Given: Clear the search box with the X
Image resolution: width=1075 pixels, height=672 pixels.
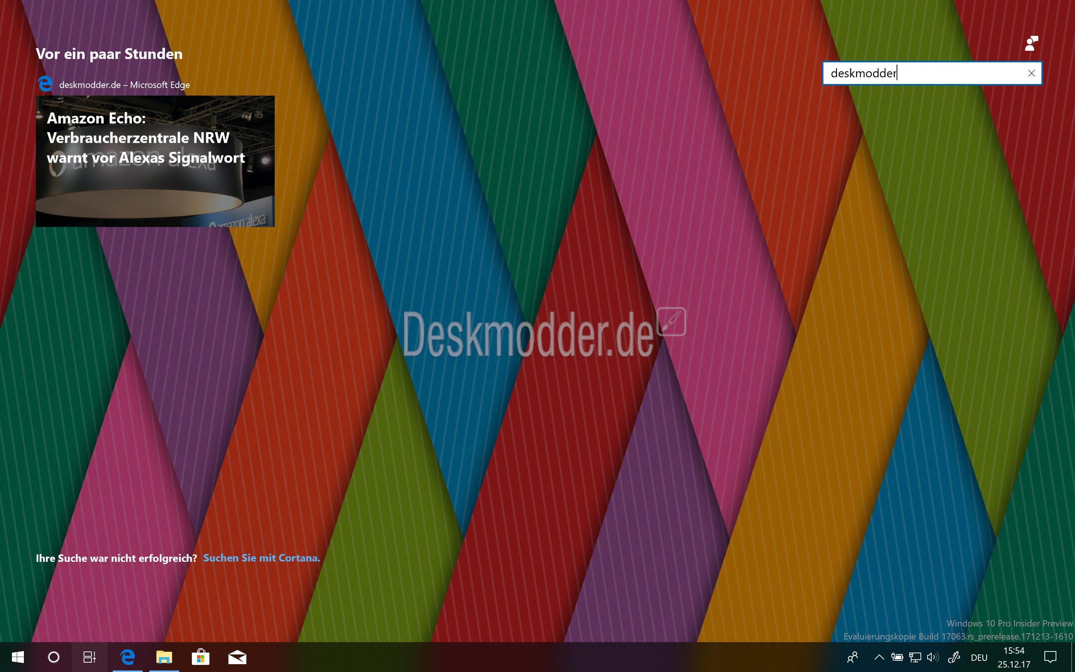Looking at the screenshot, I should (1031, 73).
